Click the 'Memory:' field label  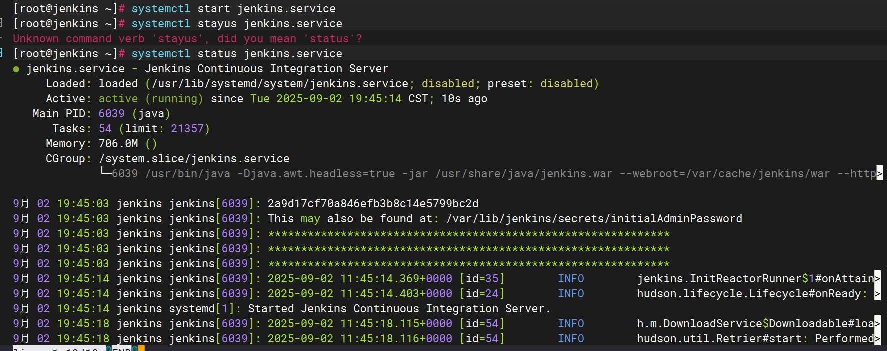(x=69, y=144)
